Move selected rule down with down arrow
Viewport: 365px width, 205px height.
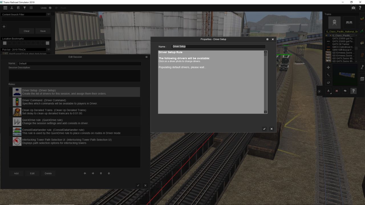pos(109,173)
